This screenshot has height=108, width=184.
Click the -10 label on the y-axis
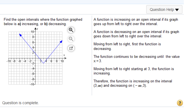click(32, 84)
